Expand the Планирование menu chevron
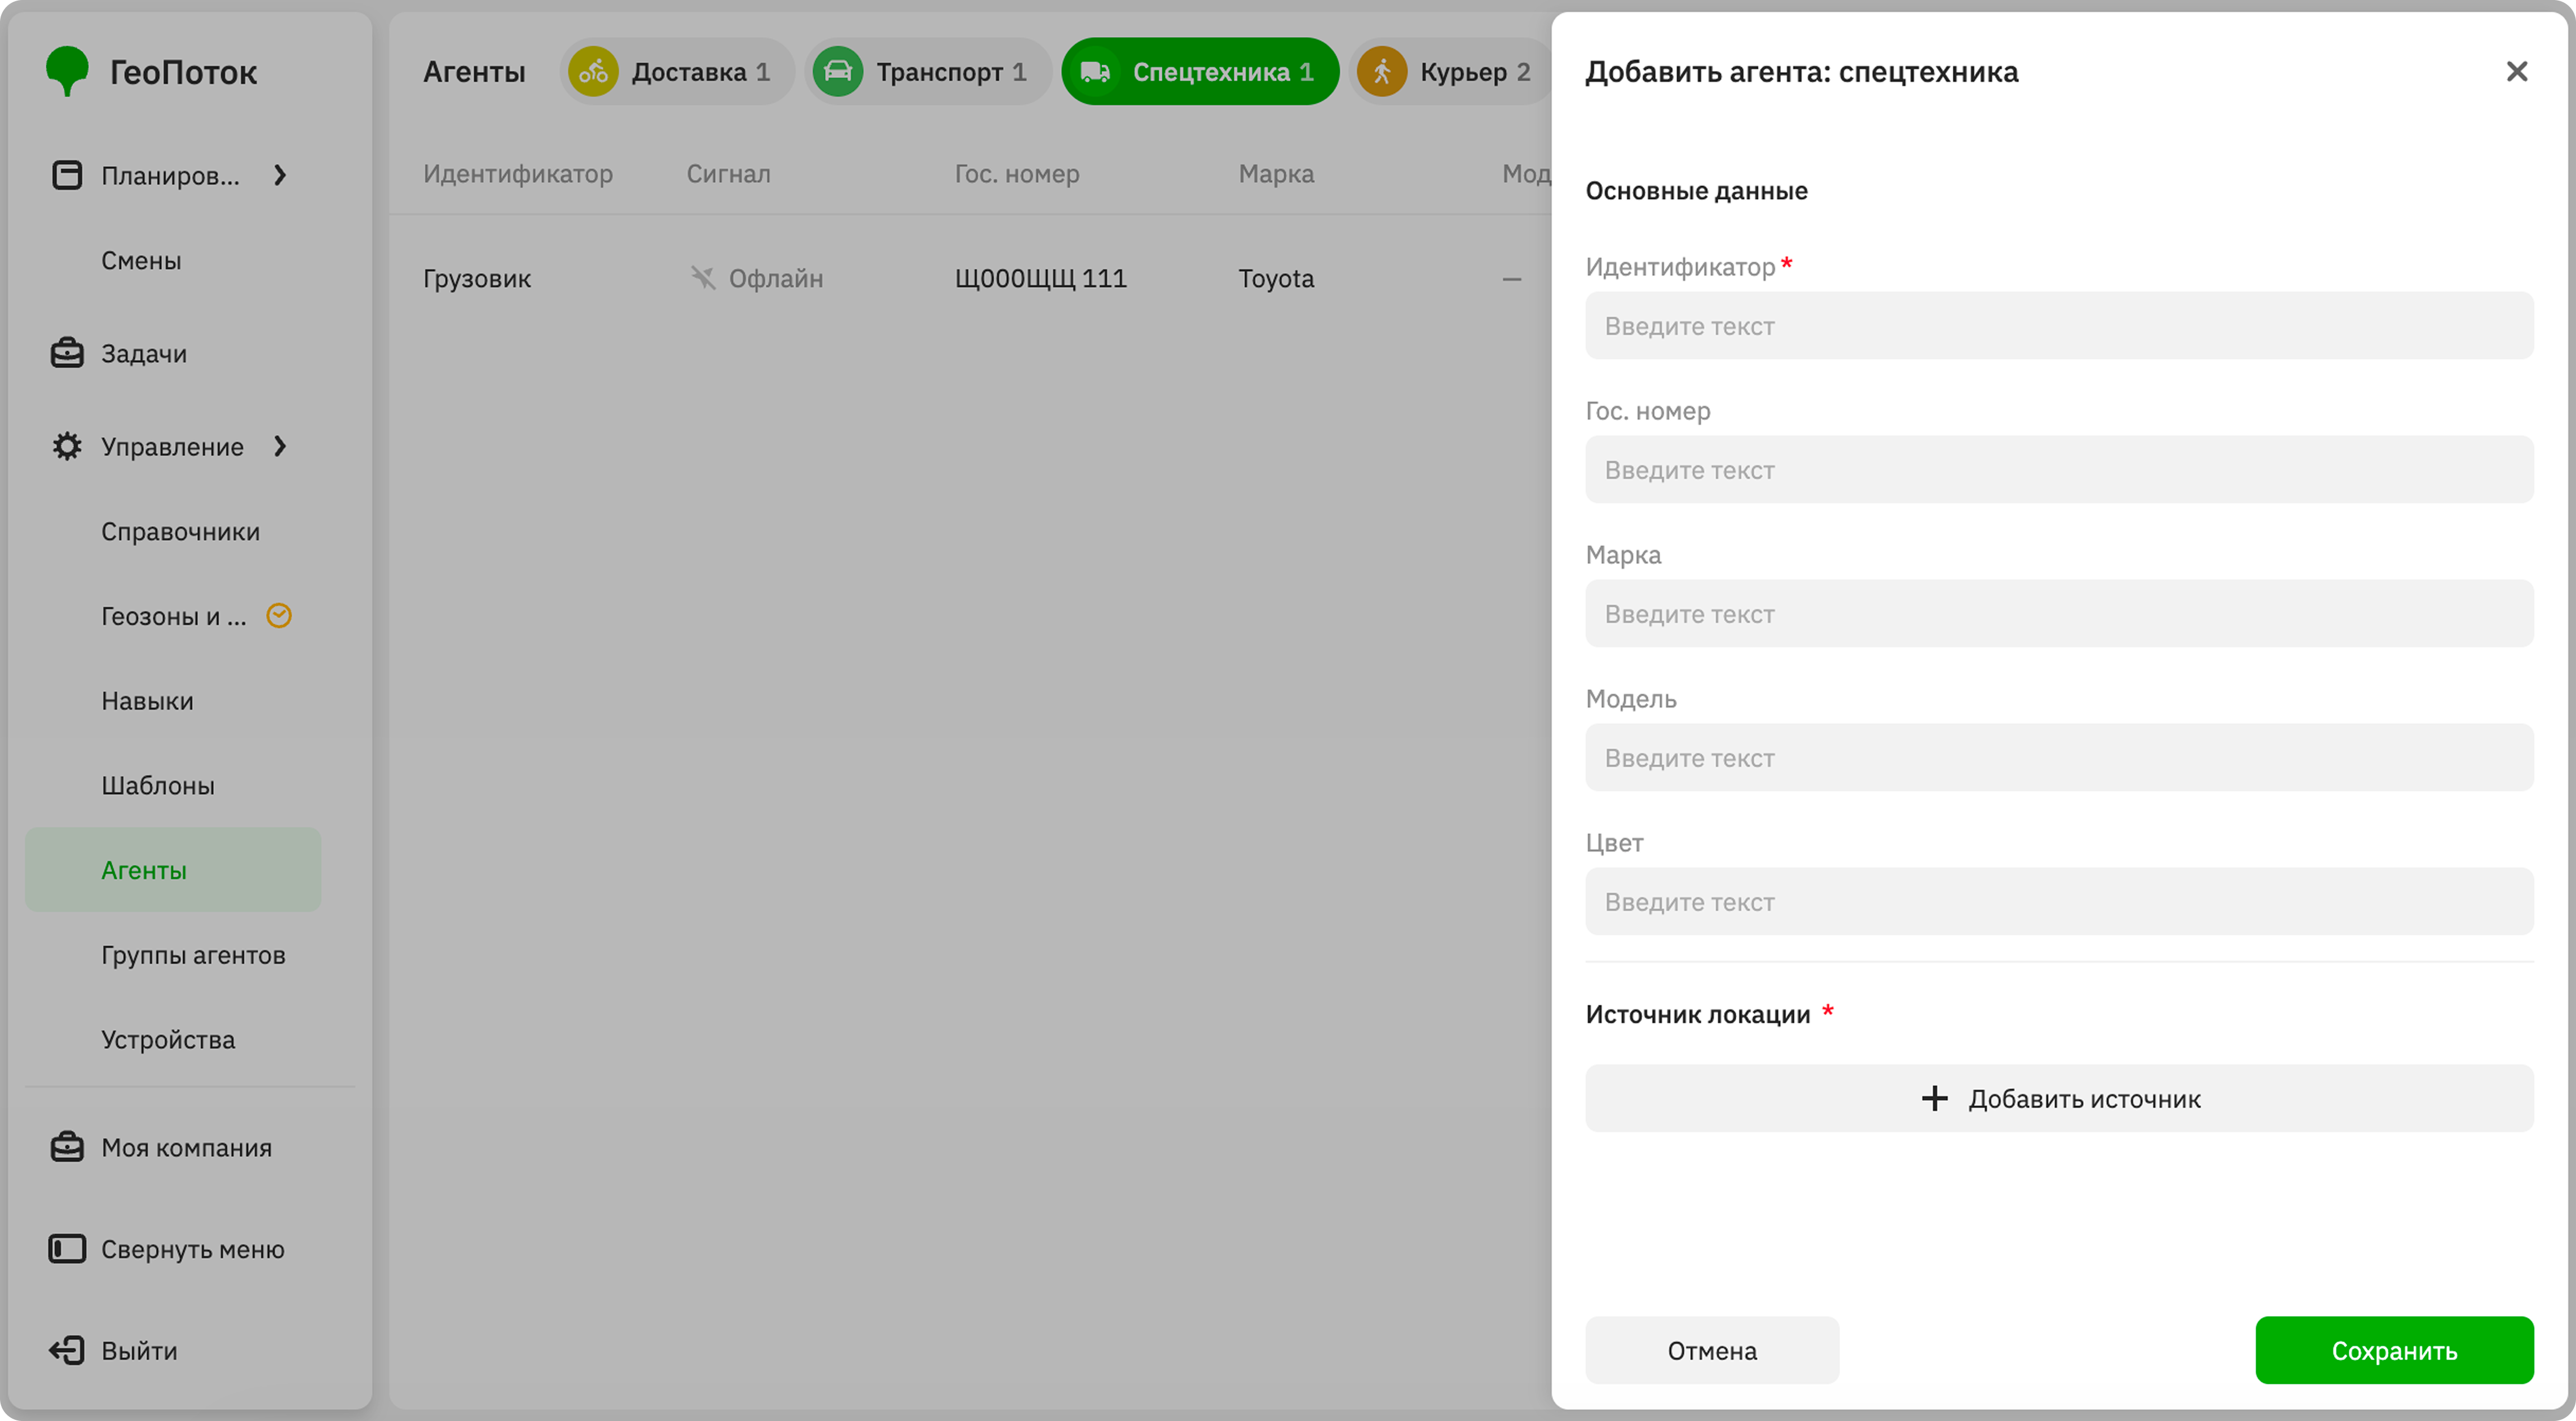Image resolution: width=2576 pixels, height=1421 pixels. click(280, 175)
